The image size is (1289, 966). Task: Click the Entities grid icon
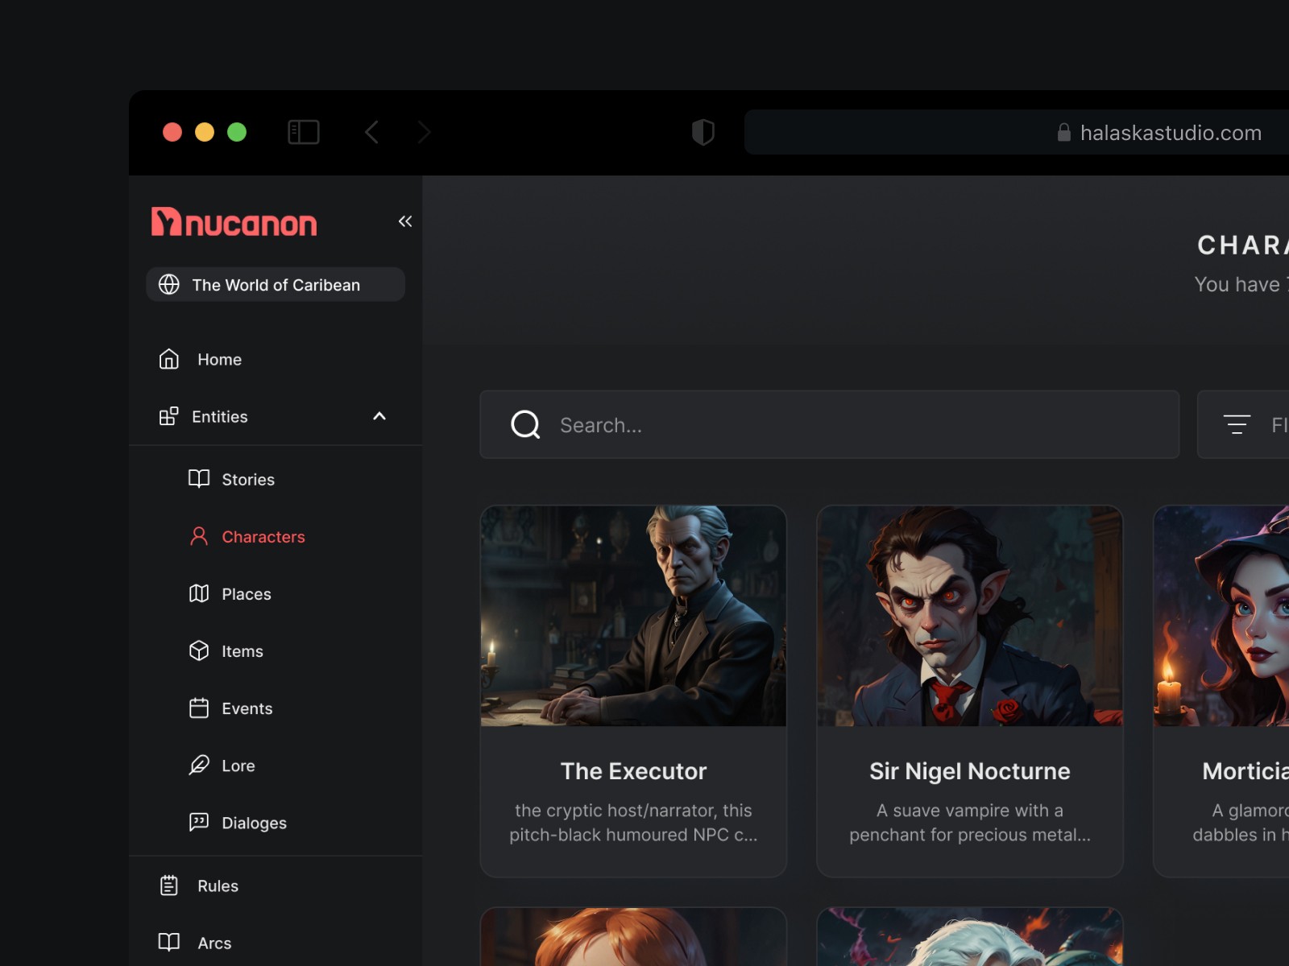pos(169,416)
